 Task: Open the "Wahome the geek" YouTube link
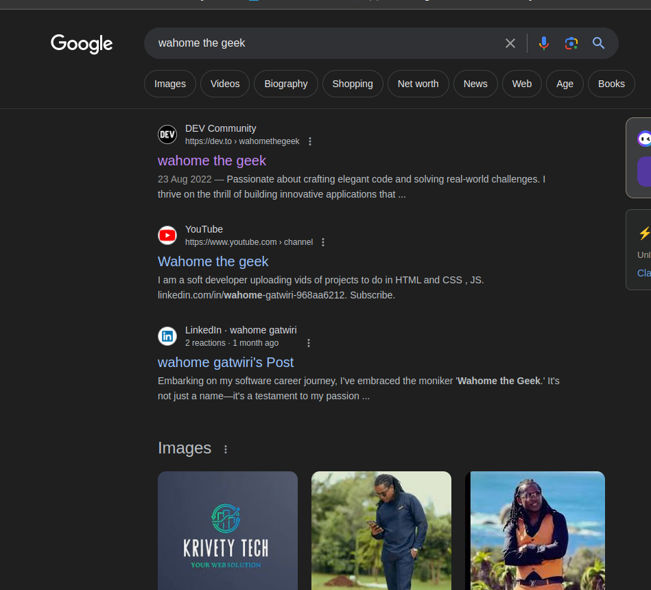213,261
